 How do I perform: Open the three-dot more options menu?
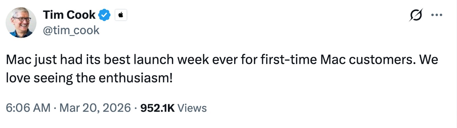(437, 15)
